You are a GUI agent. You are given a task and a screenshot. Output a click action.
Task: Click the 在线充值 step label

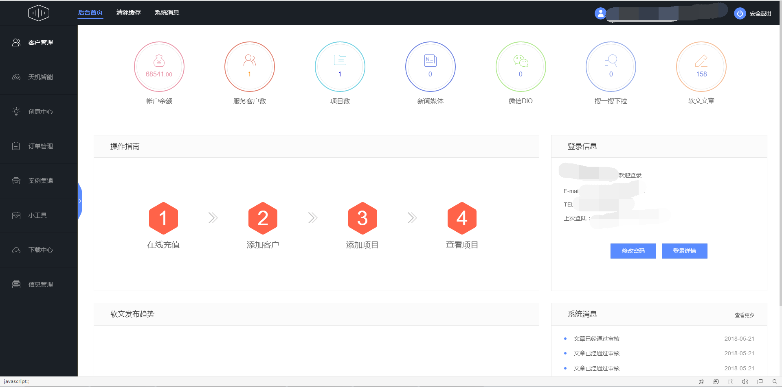click(163, 245)
